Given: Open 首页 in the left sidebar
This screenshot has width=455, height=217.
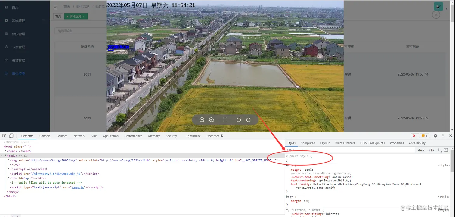Looking at the screenshot, I should (x=15, y=7).
